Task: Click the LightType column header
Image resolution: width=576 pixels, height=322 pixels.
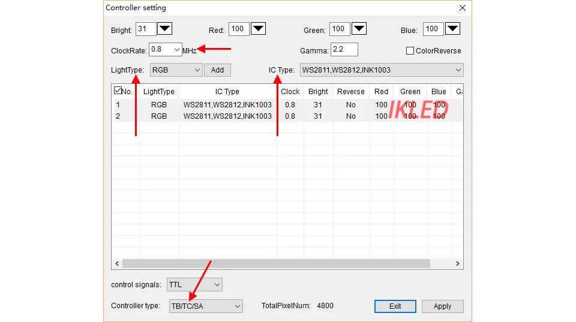Action: tap(158, 91)
